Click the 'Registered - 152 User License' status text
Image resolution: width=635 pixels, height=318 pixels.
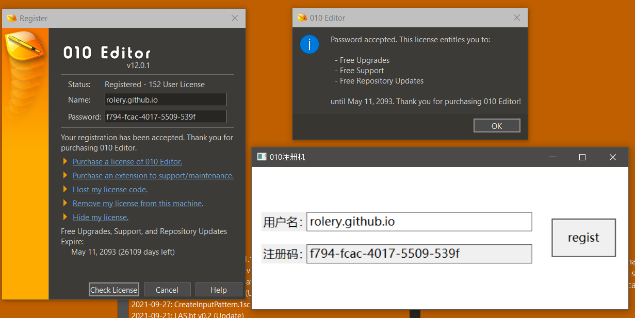pyautogui.click(x=155, y=85)
